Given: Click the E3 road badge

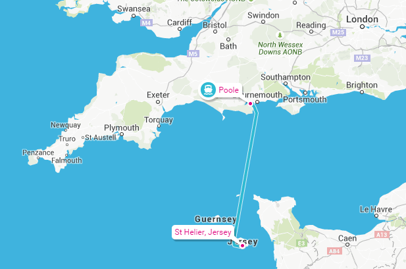Looking at the screenshot, I should click(x=301, y=243).
